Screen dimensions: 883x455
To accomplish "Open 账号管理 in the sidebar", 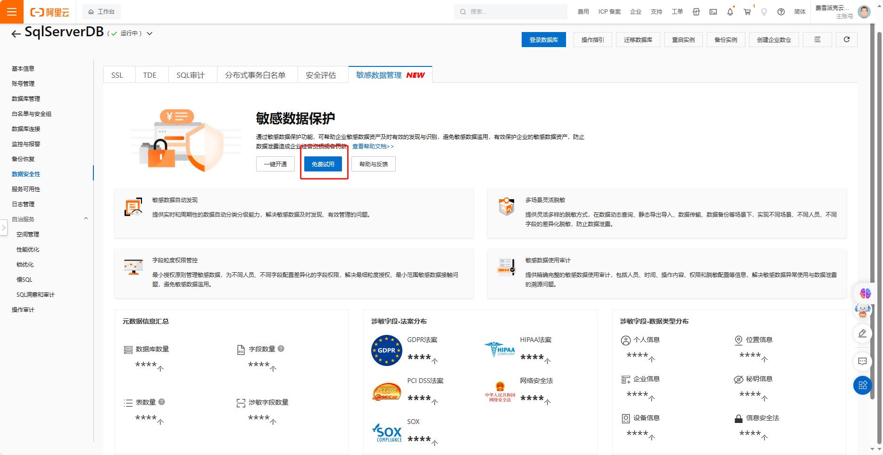I will point(23,83).
